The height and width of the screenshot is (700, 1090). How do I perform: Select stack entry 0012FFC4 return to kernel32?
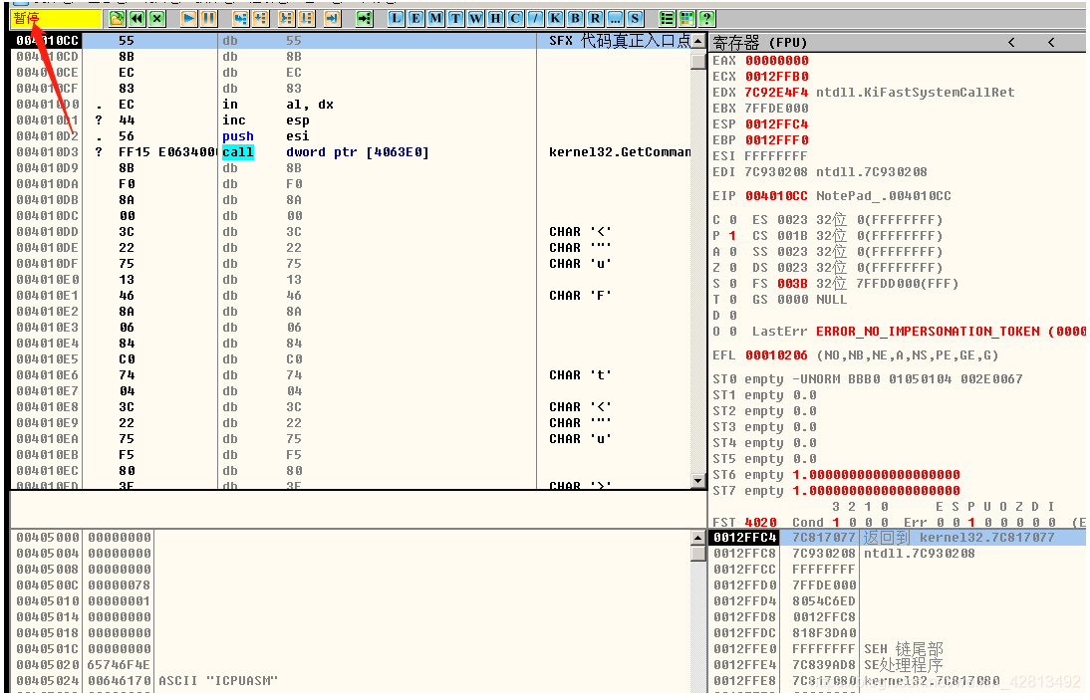click(x=897, y=538)
